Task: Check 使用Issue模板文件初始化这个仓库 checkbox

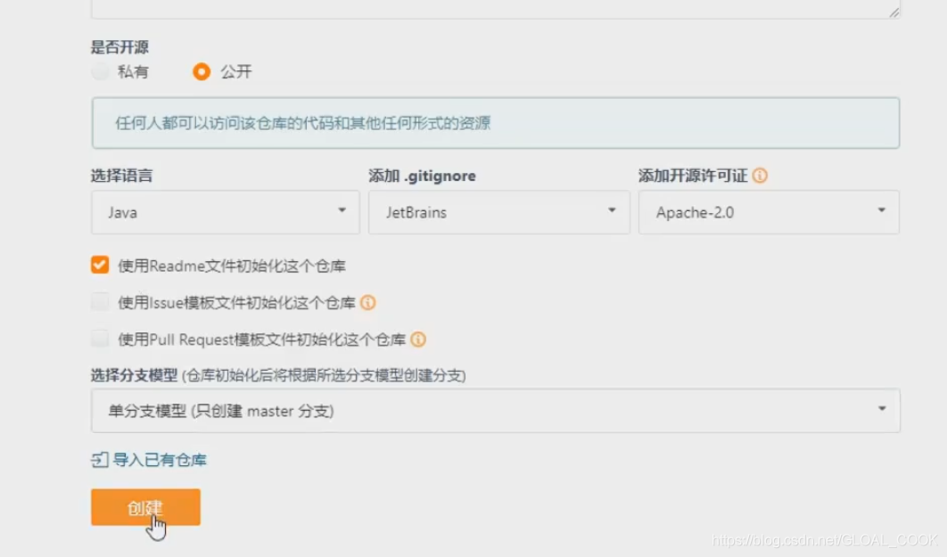Action: click(x=100, y=302)
